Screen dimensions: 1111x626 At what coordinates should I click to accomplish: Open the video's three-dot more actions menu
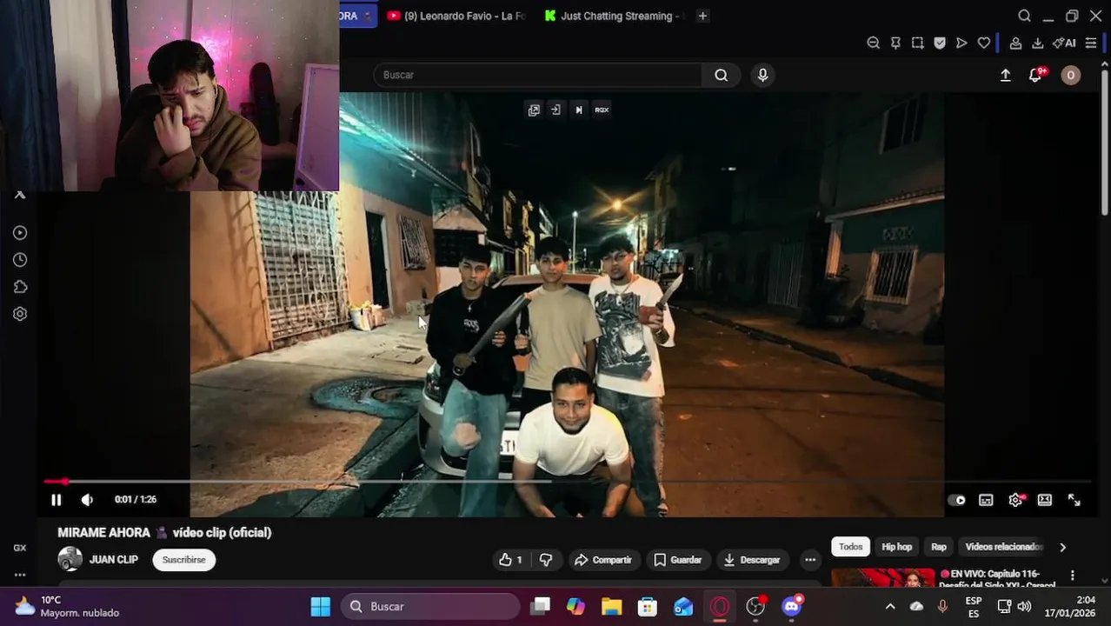(x=810, y=560)
